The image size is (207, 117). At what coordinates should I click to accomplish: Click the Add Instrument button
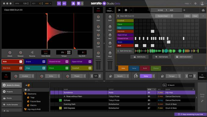(183, 57)
